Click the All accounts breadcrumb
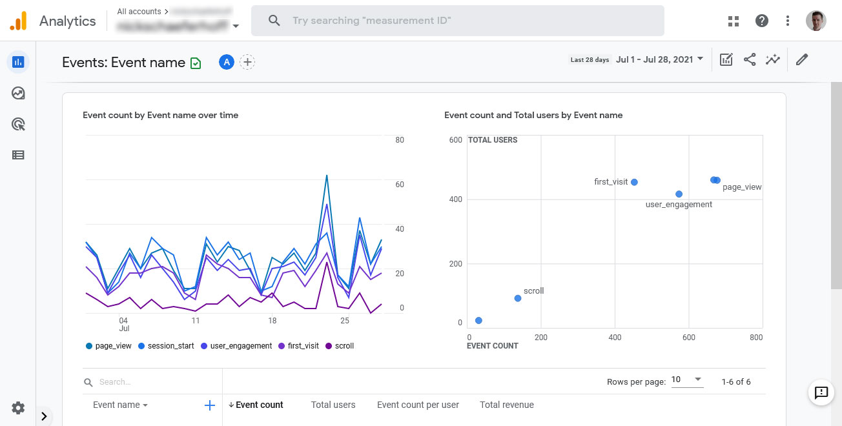This screenshot has width=842, height=426. [x=139, y=12]
